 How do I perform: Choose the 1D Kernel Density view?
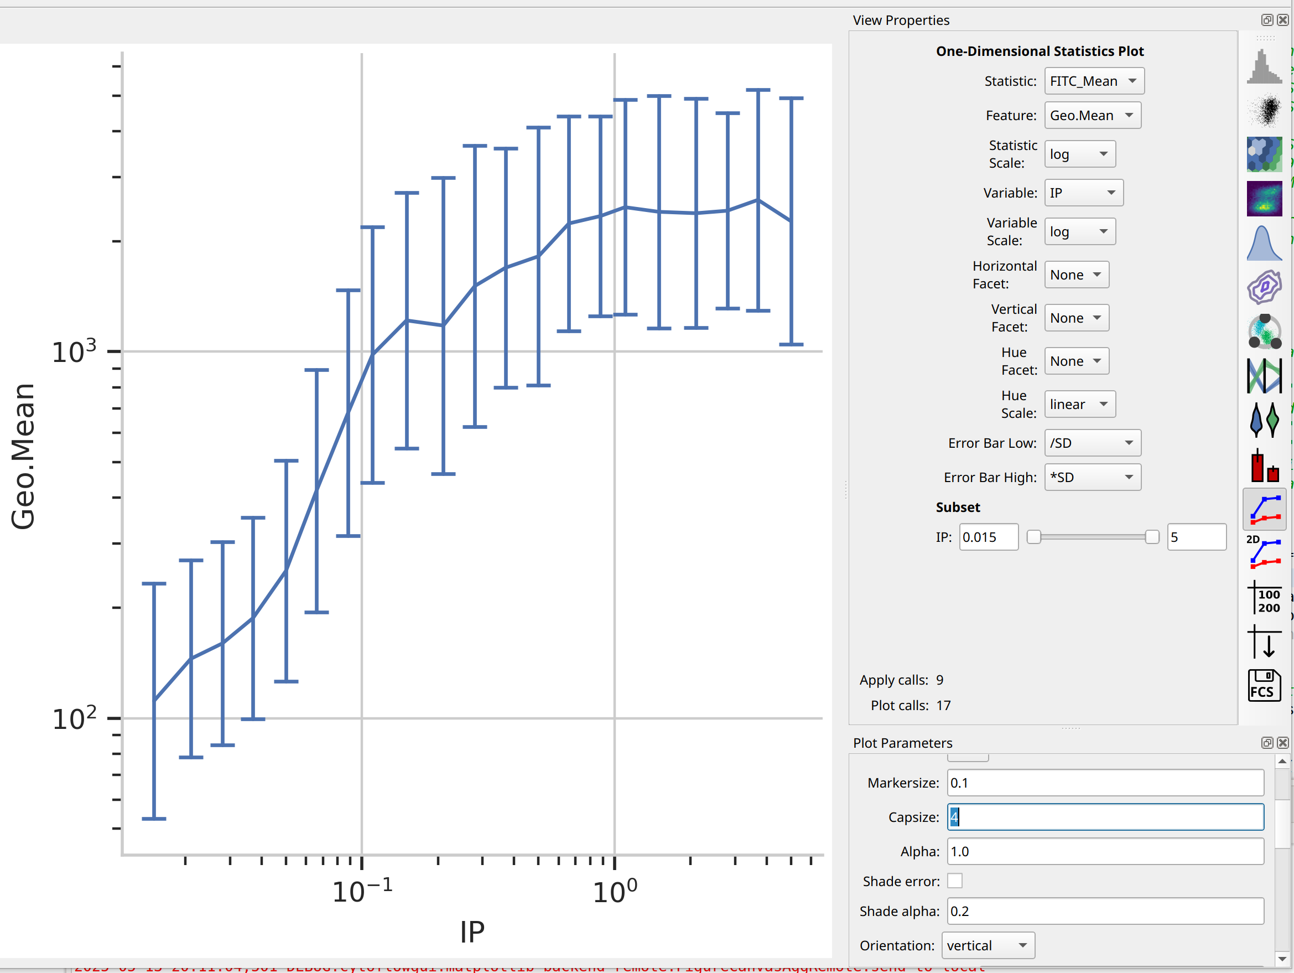1264,243
